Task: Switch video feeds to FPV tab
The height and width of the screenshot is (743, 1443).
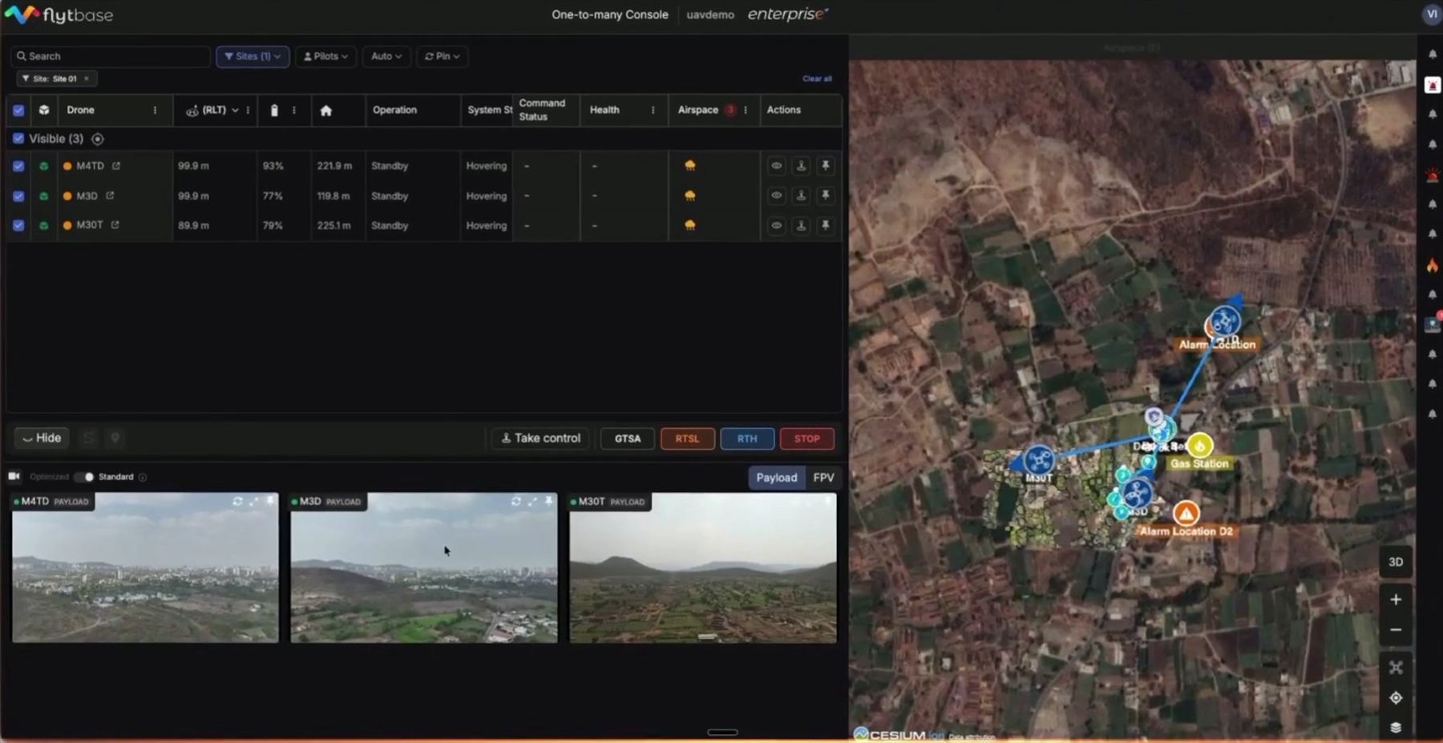Action: click(x=823, y=478)
